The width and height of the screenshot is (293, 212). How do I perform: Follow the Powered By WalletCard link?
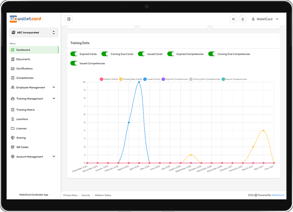click(278, 195)
